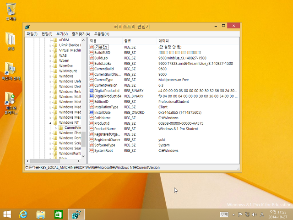Screen dimensions: 293x220
Task: Open the 편집(E) menu
Action: pos(47,34)
